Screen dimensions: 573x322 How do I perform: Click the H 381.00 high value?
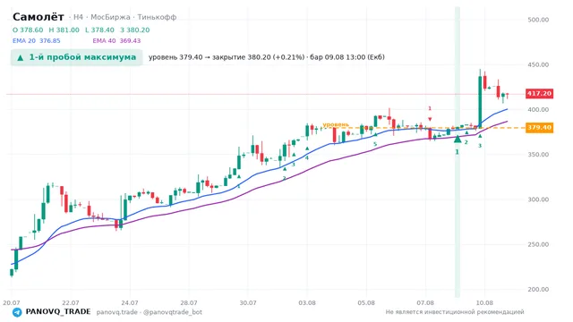64,30
